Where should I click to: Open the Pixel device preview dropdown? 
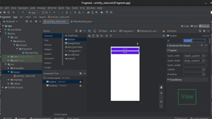[x=104, y=31]
